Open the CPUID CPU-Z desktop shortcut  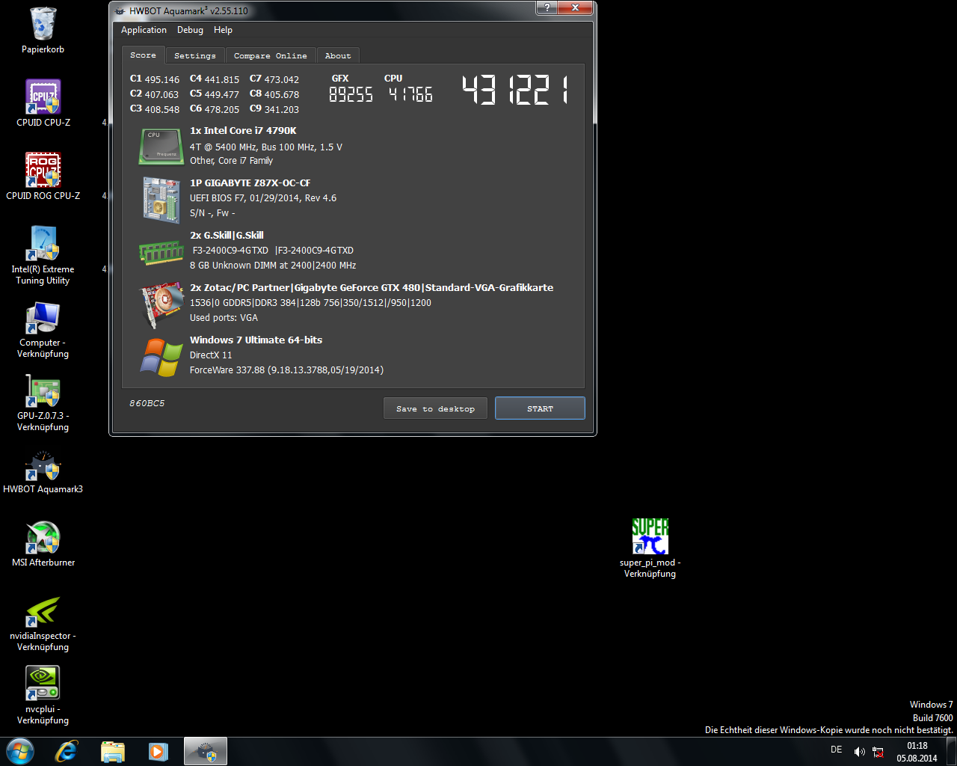click(x=43, y=97)
